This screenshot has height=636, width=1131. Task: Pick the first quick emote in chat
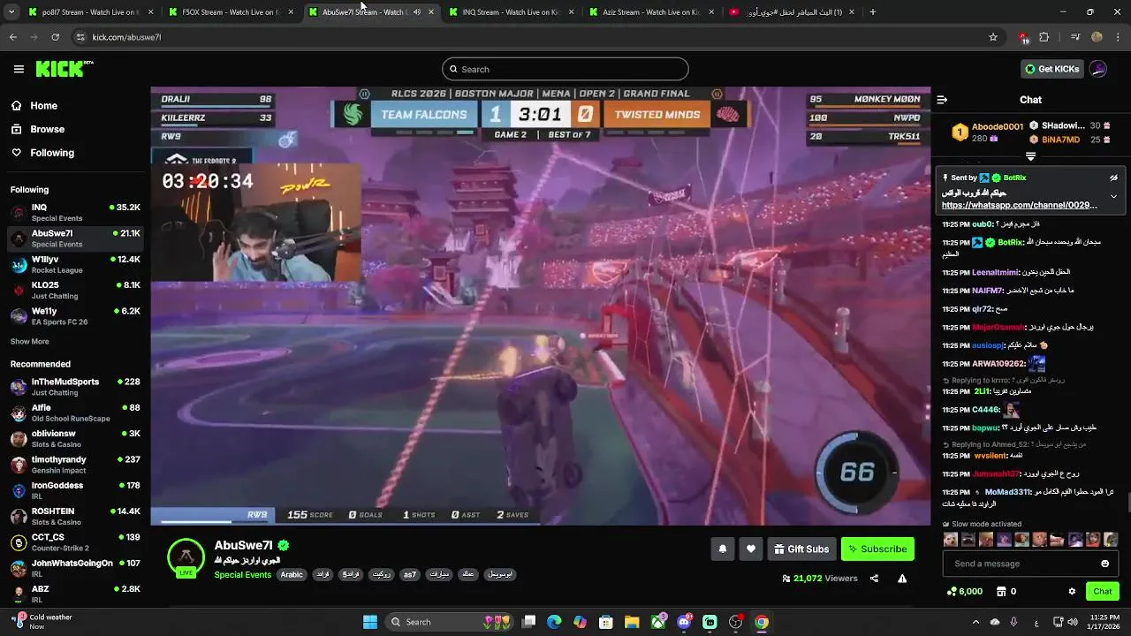[x=951, y=540]
